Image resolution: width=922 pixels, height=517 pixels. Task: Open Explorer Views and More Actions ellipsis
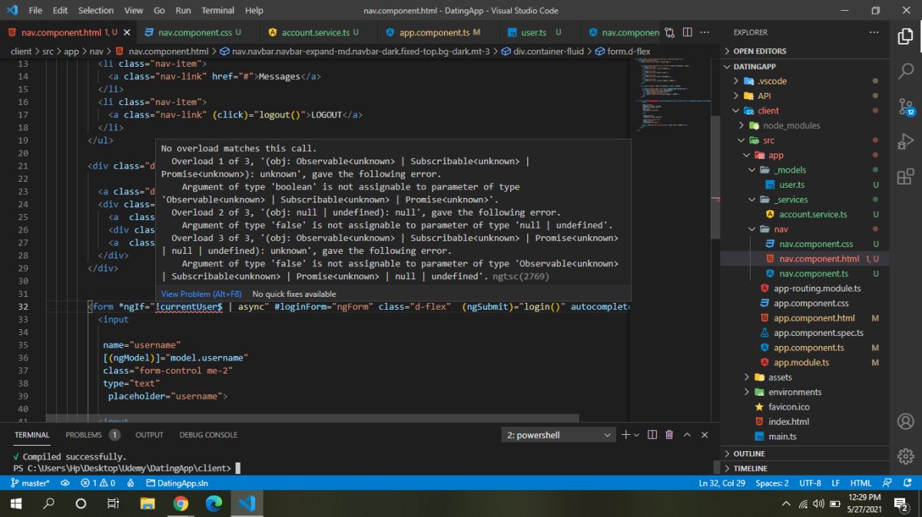tap(874, 32)
